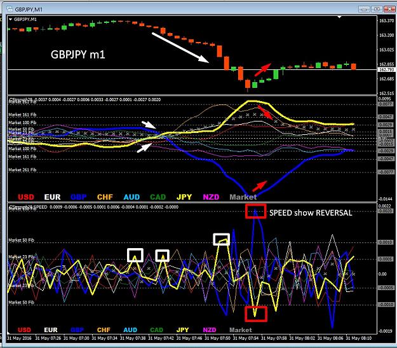The image size is (397, 348).
Task: Click the GBPJPY,M1 window title text
Action: pos(29,10)
